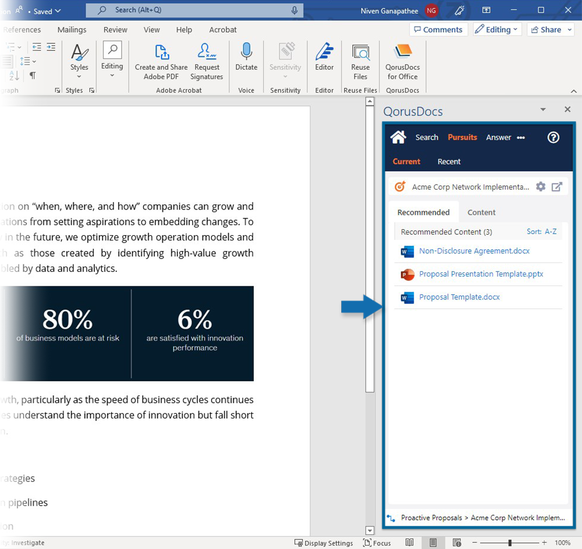Go to QorusDocs home via house icon

(x=398, y=137)
